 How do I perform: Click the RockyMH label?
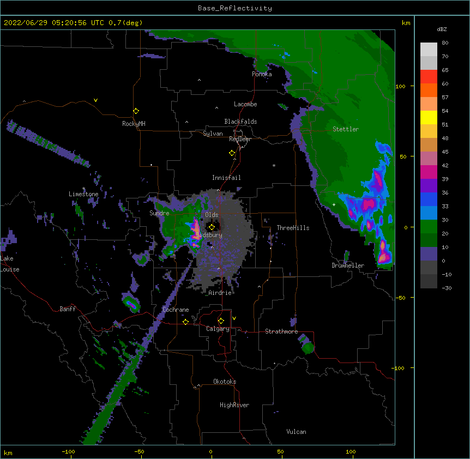[x=134, y=123]
